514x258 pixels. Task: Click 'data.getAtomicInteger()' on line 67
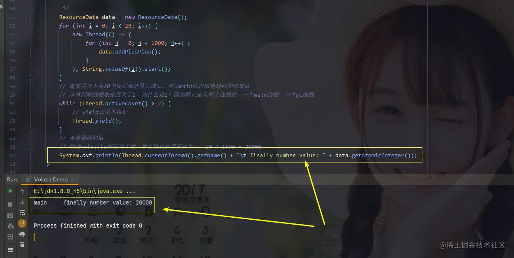point(374,156)
